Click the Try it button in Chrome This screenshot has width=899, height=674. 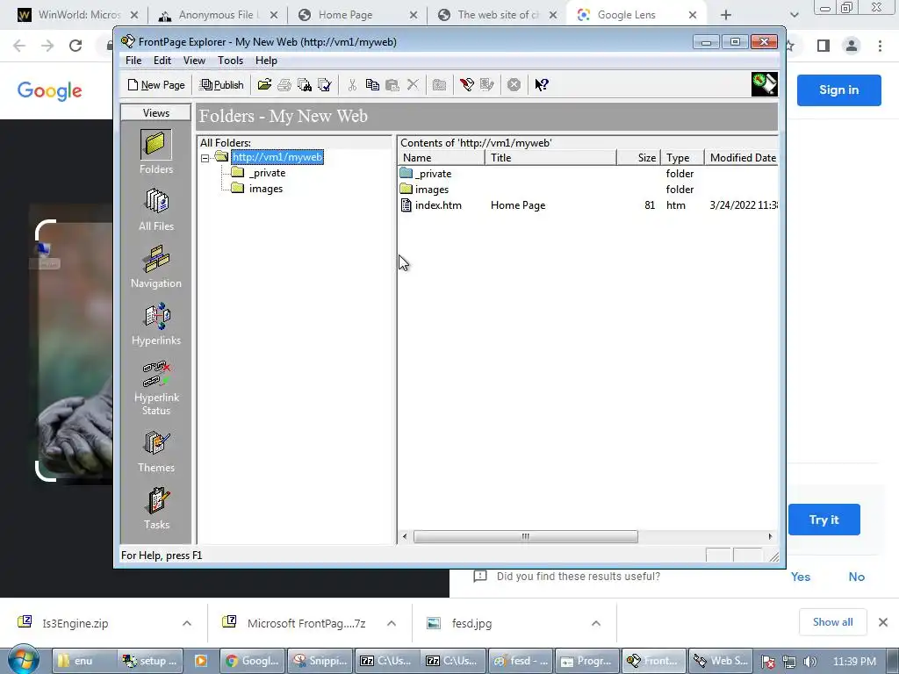[x=823, y=520]
